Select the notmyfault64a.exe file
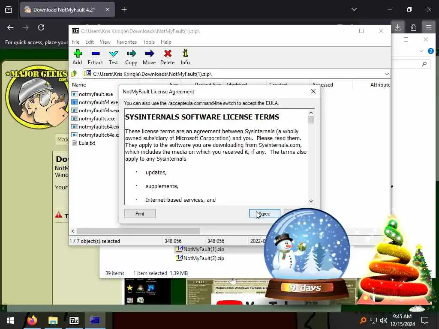Image resolution: width=439 pixels, height=329 pixels. (x=95, y=111)
